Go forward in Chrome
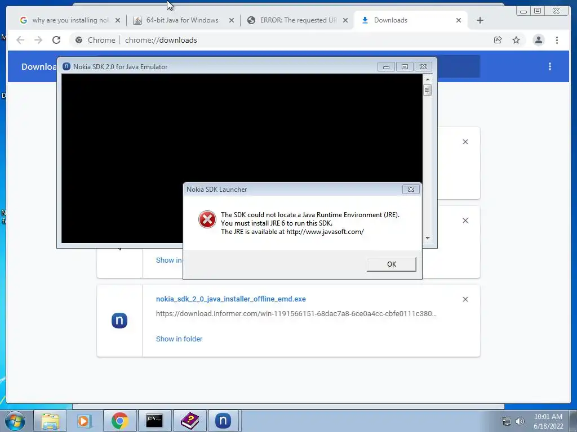 click(x=38, y=40)
